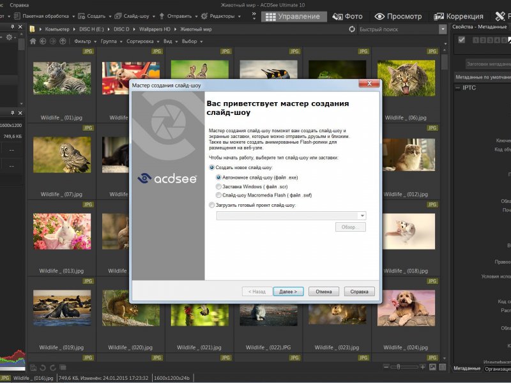Click the save icon in bottom toolbar
This screenshot has width=511, height=383.
(x=33, y=368)
